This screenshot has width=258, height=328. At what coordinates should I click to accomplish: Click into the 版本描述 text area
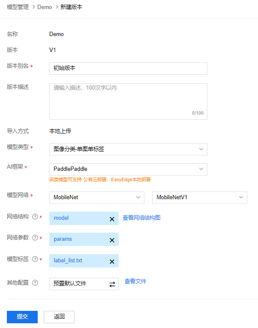(128, 101)
